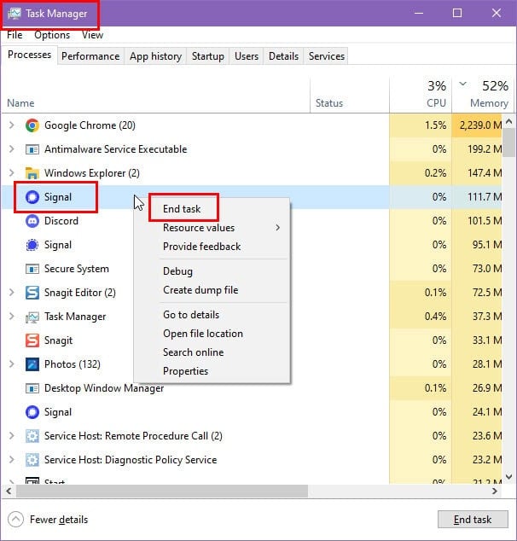Sort by the Name column header
The height and width of the screenshot is (541, 517).
pos(155,95)
